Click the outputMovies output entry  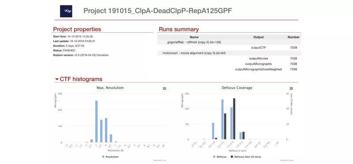pyautogui.click(x=259, y=58)
